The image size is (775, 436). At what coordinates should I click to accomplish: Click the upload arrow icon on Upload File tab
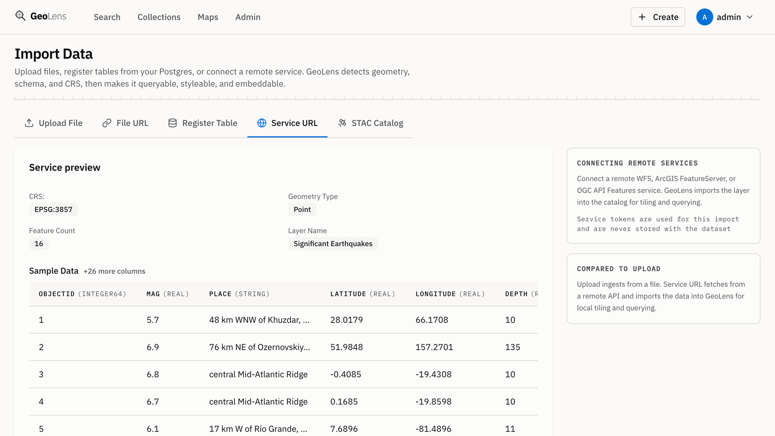[29, 123]
